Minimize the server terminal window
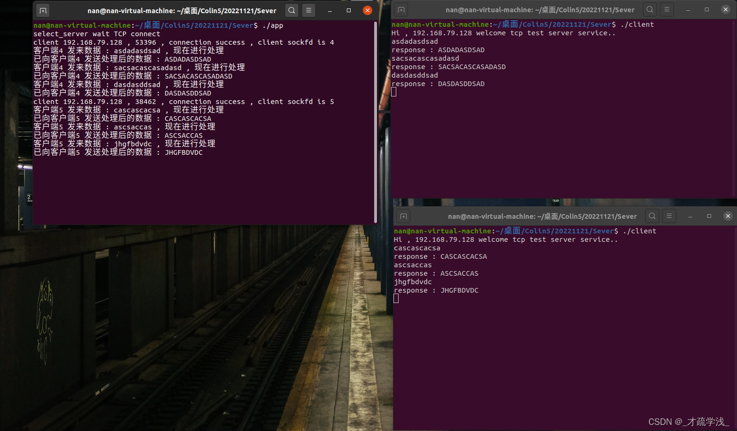This screenshot has height=431, width=737. point(329,10)
